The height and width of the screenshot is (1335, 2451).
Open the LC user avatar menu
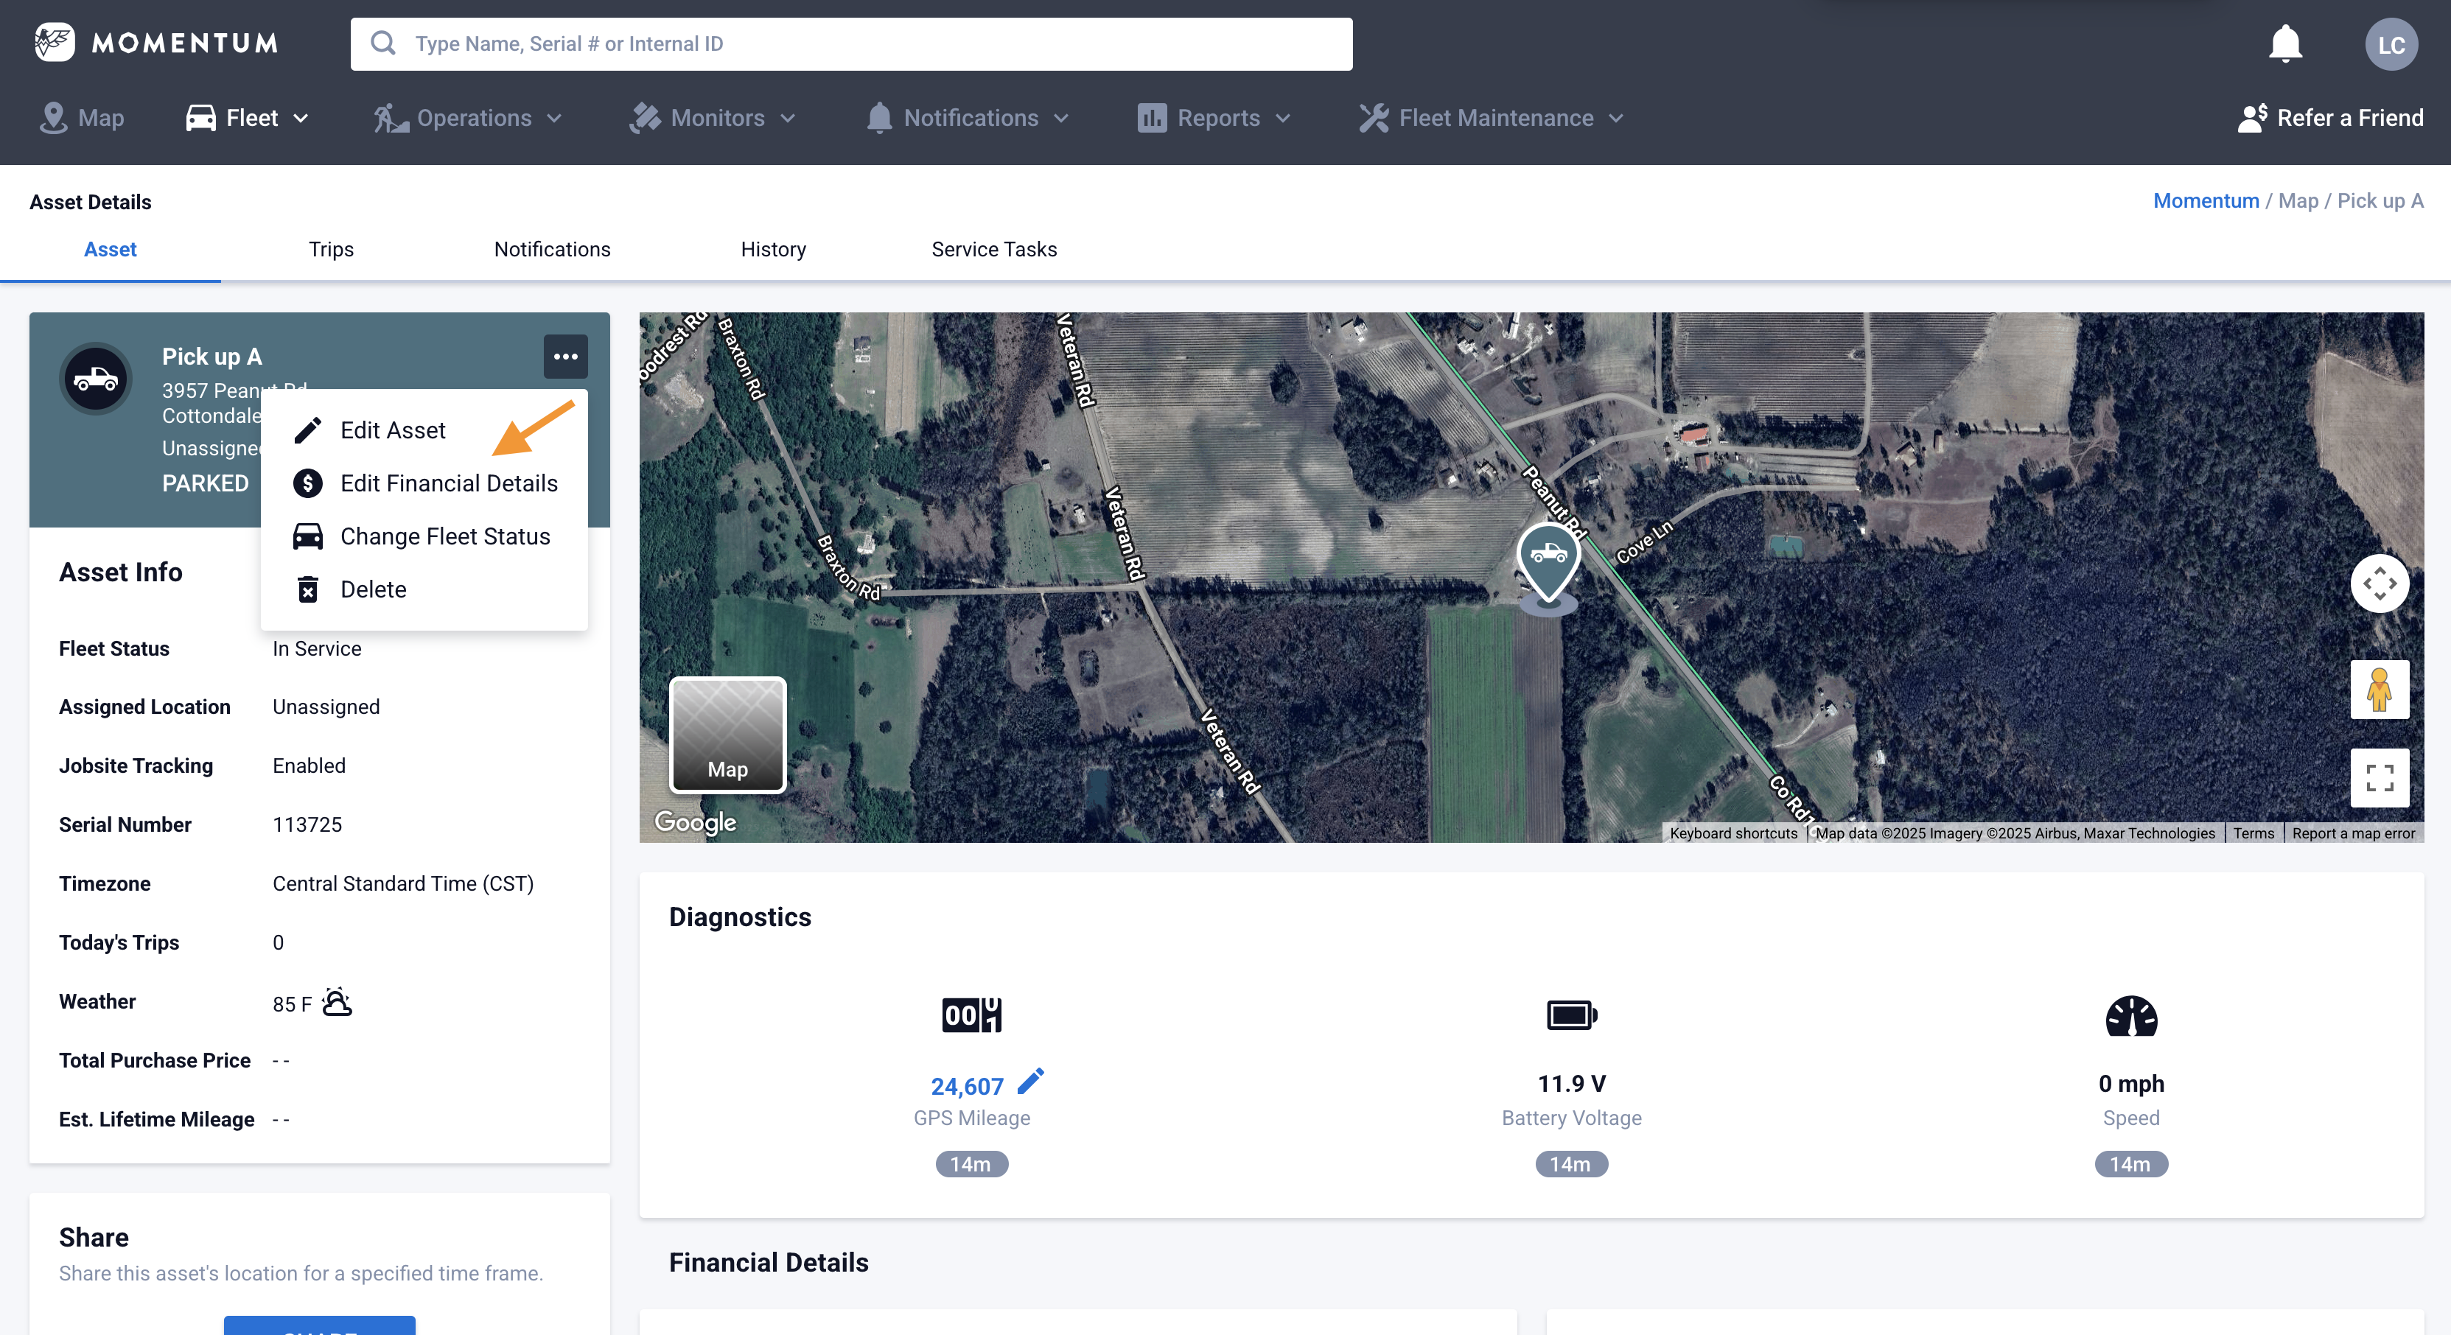pyautogui.click(x=2390, y=45)
